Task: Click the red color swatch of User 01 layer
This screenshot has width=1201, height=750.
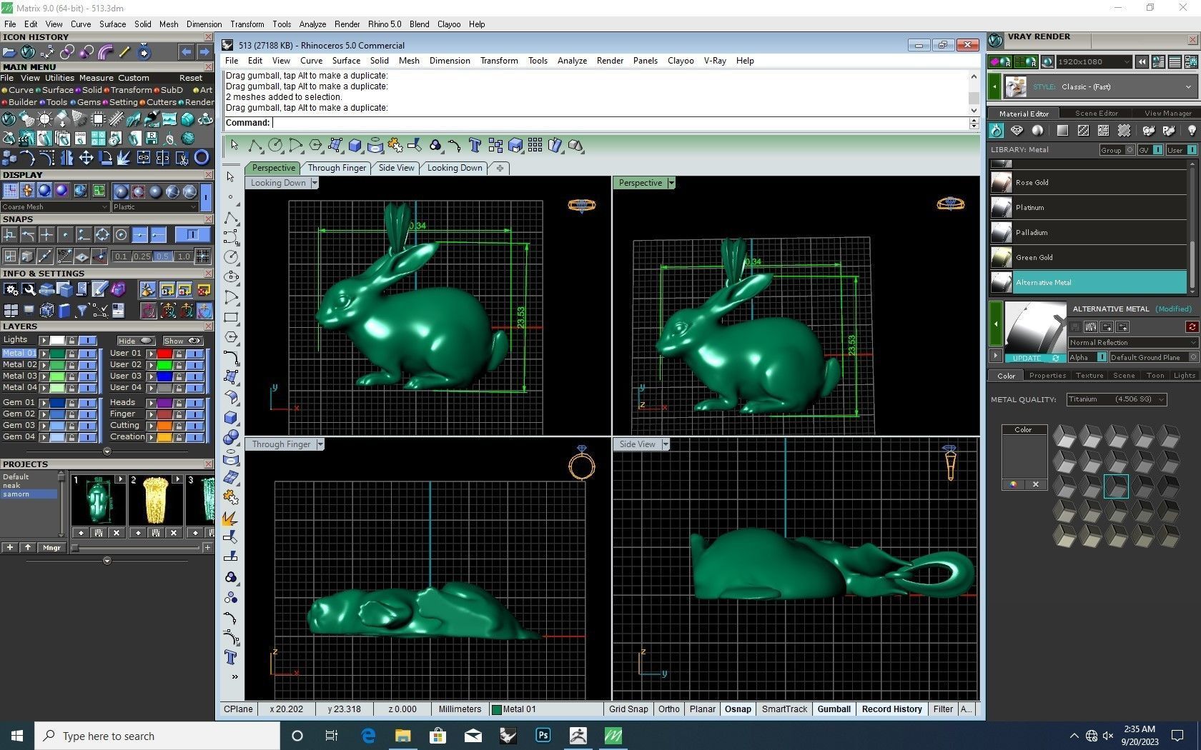Action: 164,354
